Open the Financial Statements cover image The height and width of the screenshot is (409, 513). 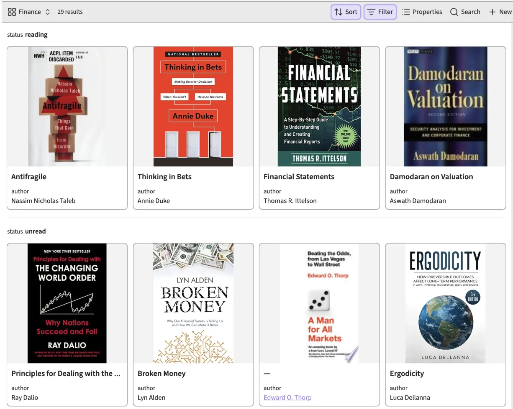(319, 107)
